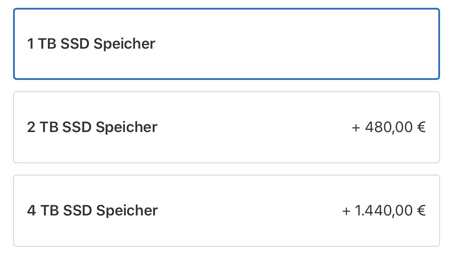
Task: Switch storage selection to 2 TB
Action: pos(227,127)
